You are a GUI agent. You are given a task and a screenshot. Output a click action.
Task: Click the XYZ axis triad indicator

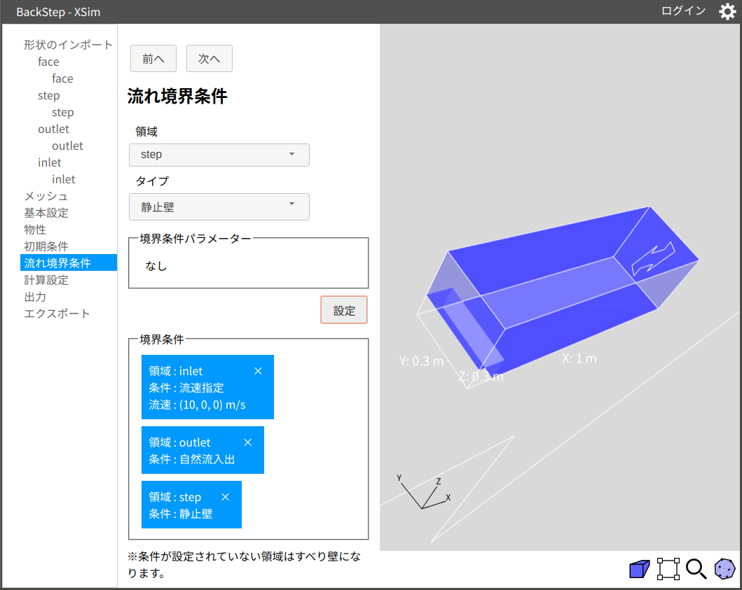tap(423, 492)
